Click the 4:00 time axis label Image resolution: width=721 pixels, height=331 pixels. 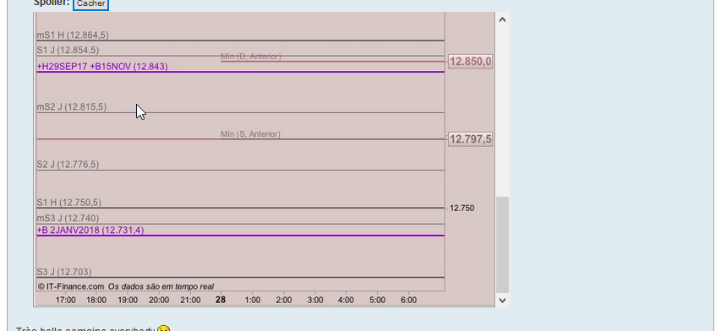point(346,301)
